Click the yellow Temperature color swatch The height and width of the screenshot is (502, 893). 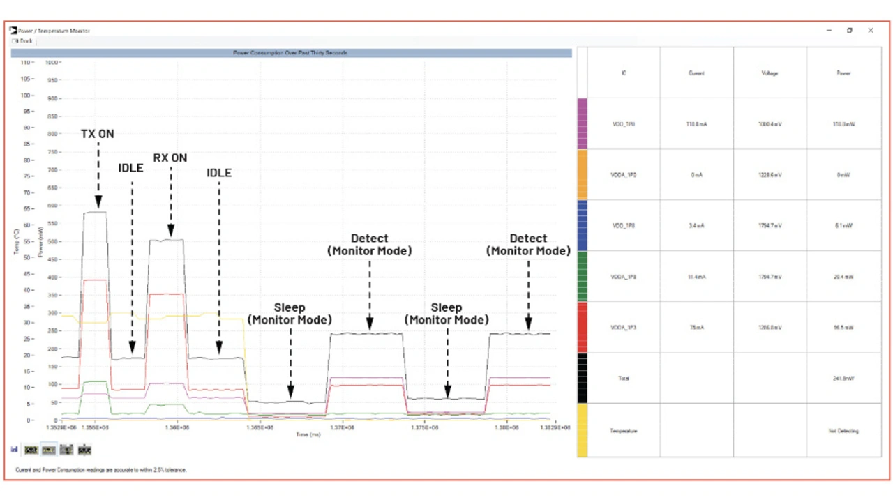583,430
